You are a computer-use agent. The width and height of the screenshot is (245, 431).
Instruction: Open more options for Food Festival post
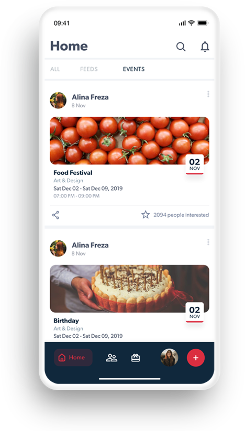click(208, 94)
